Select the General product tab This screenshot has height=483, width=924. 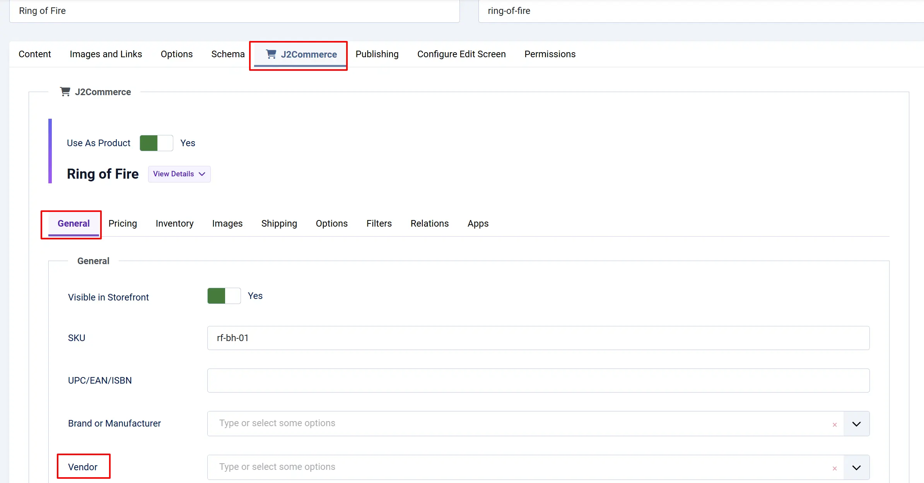[73, 224]
